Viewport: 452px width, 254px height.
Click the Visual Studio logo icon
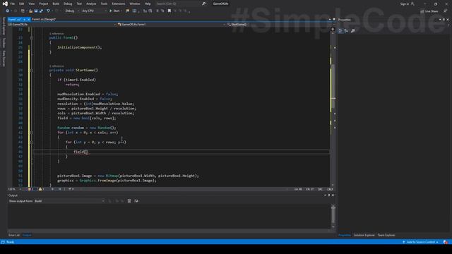point(5,4)
